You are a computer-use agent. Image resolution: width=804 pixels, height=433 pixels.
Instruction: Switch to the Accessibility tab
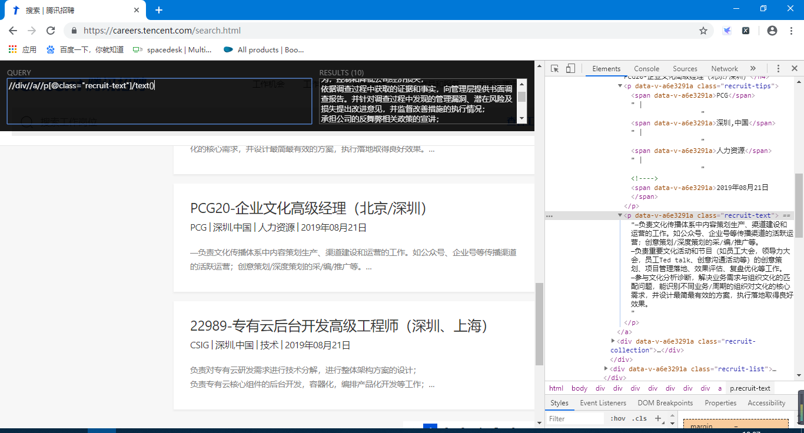(x=766, y=403)
